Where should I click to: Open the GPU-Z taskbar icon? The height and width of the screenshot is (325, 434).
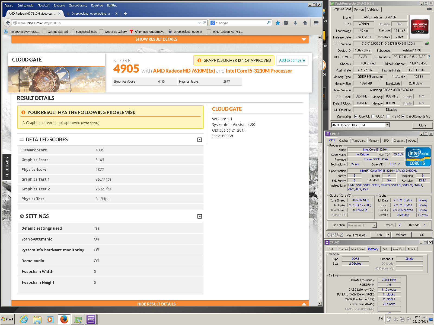(78, 319)
